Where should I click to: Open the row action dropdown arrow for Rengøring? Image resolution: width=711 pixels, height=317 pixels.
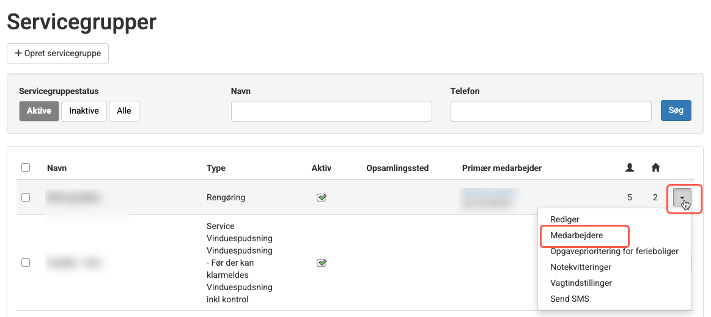click(x=682, y=197)
